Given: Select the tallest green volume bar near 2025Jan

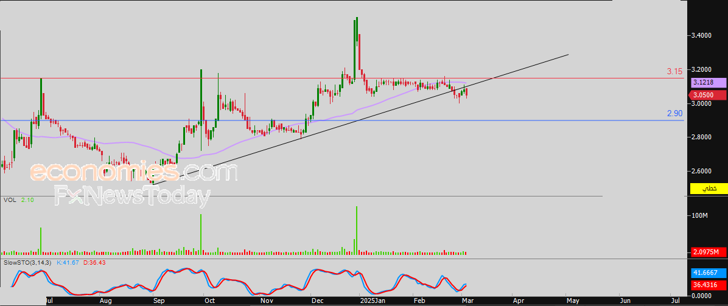Looking at the screenshot, I should click(356, 231).
